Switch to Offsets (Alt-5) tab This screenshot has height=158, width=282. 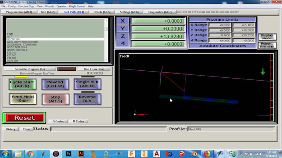coord(102,12)
